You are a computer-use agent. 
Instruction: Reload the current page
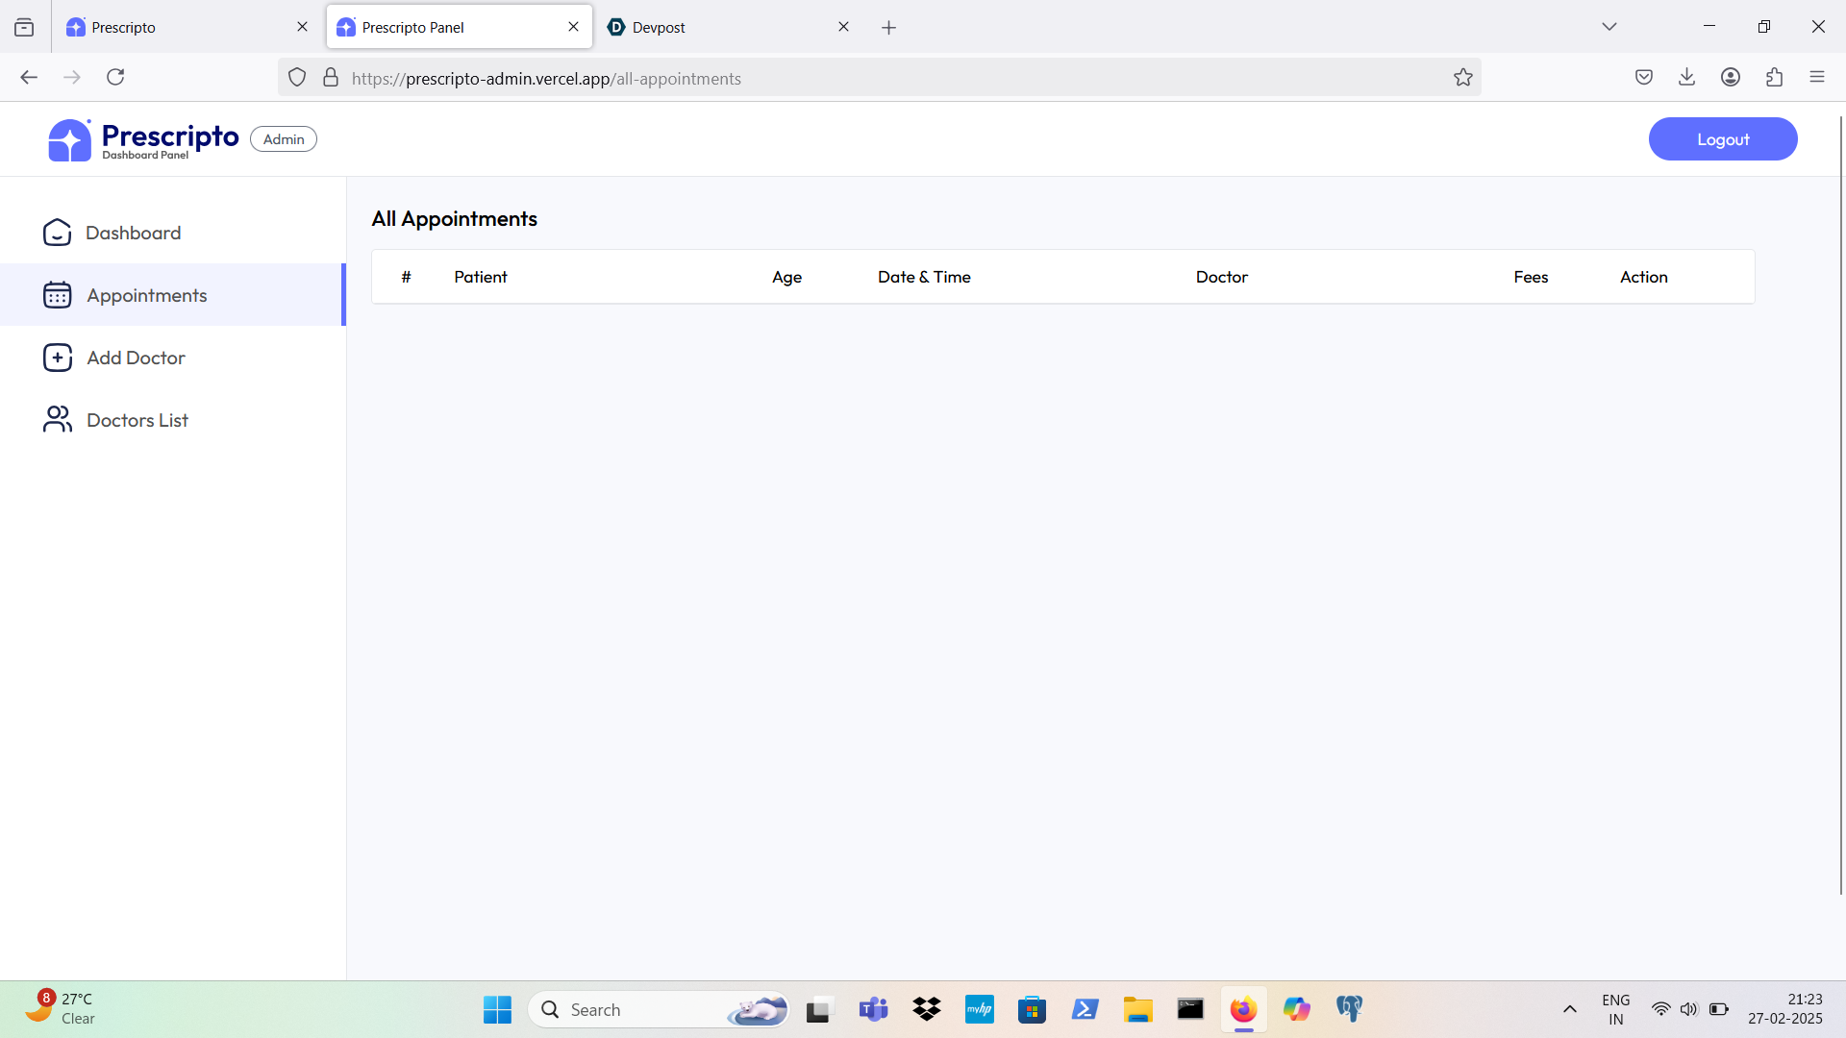click(x=115, y=77)
